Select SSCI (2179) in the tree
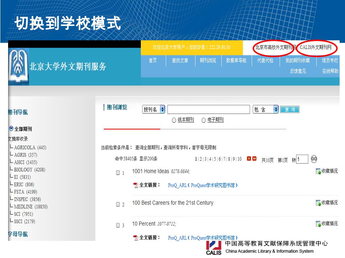The height and width of the screenshot is (258, 345). point(24,222)
